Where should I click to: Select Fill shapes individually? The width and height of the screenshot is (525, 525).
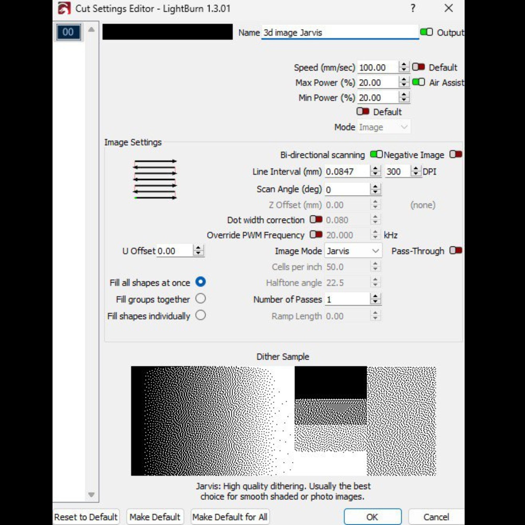[201, 315]
